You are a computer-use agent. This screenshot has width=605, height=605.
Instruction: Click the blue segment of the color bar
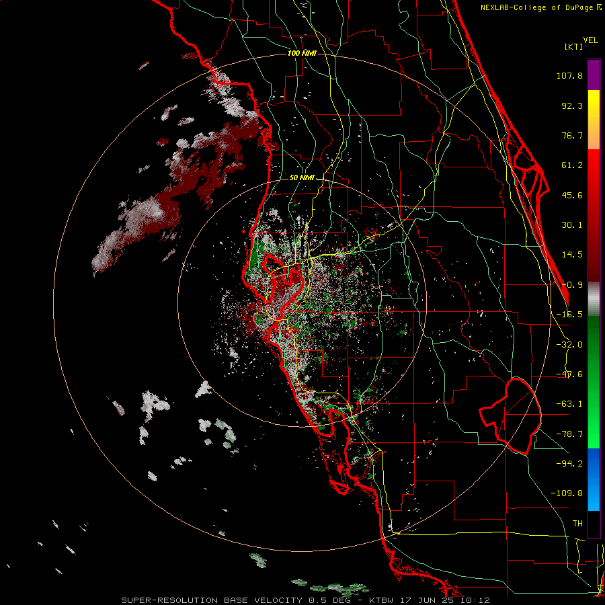[594, 479]
